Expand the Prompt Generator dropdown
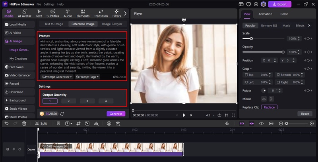 coord(56,77)
